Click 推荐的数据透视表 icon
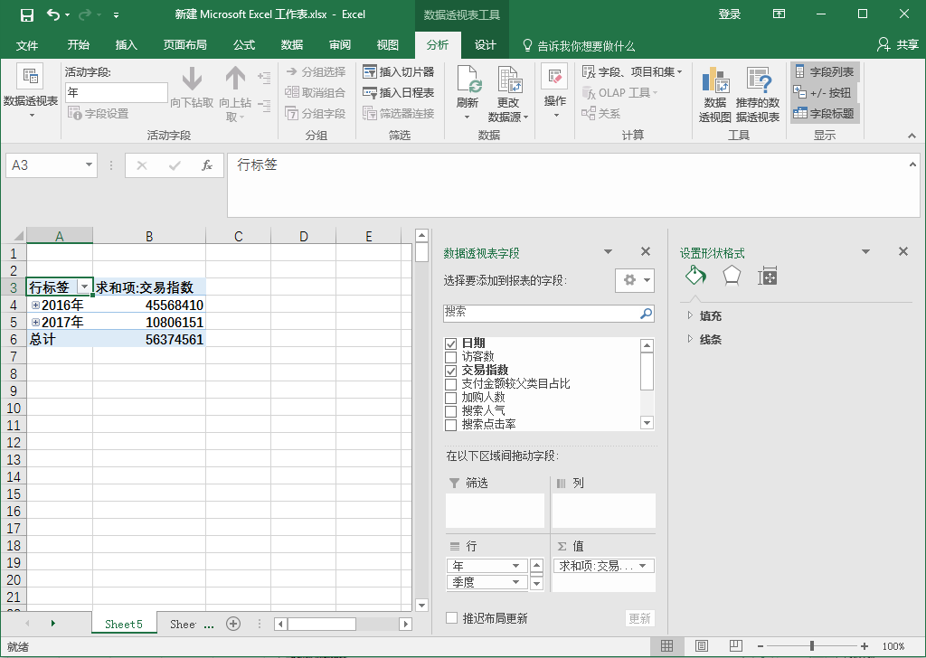926x658 pixels. point(758,84)
